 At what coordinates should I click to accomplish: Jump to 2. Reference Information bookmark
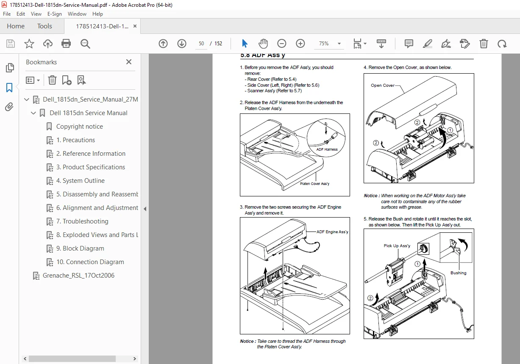[91, 154]
